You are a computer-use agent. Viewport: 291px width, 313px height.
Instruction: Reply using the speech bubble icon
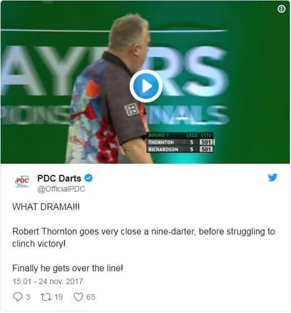(17, 297)
